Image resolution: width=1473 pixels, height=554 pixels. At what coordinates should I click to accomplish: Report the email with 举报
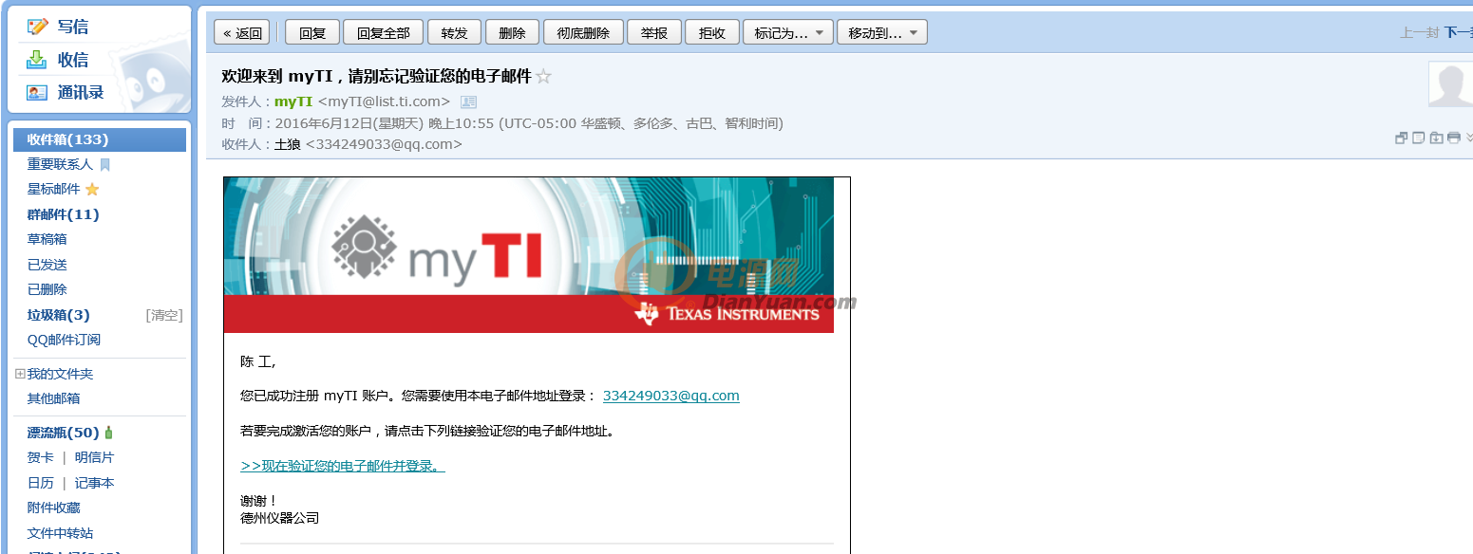coord(654,32)
